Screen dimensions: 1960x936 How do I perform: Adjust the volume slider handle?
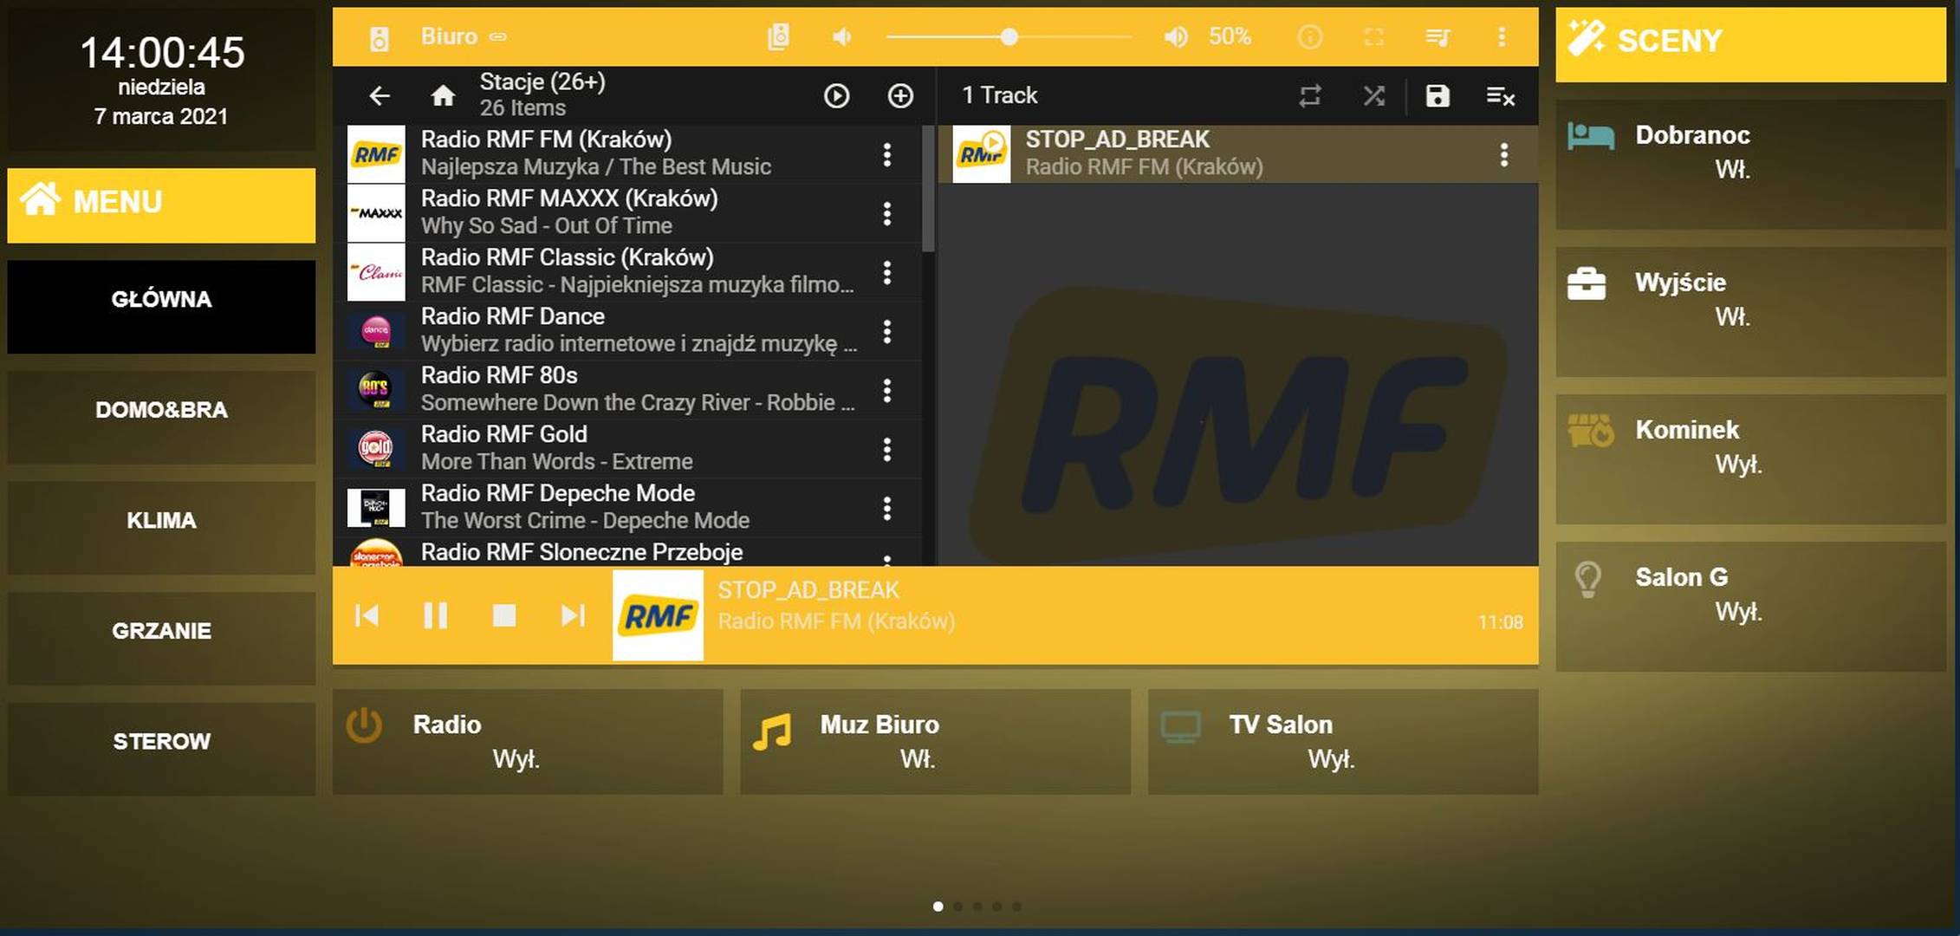[1009, 37]
